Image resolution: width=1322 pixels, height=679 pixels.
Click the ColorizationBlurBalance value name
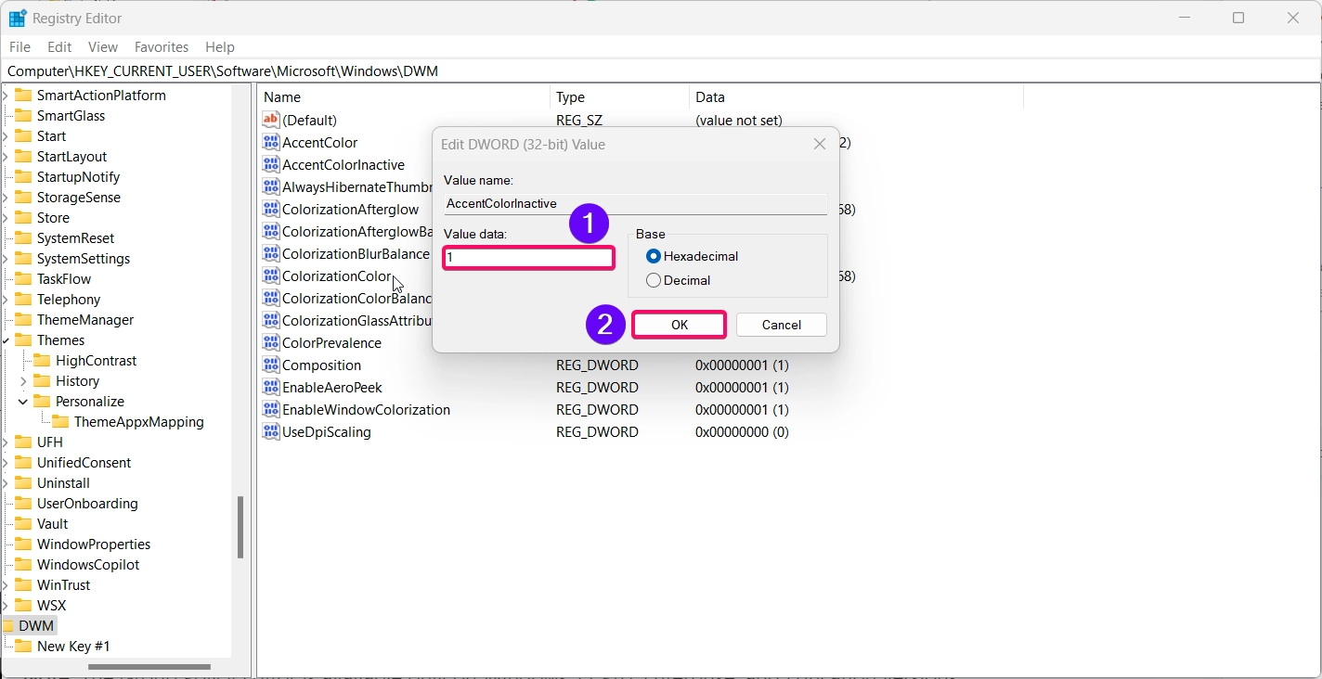356,253
